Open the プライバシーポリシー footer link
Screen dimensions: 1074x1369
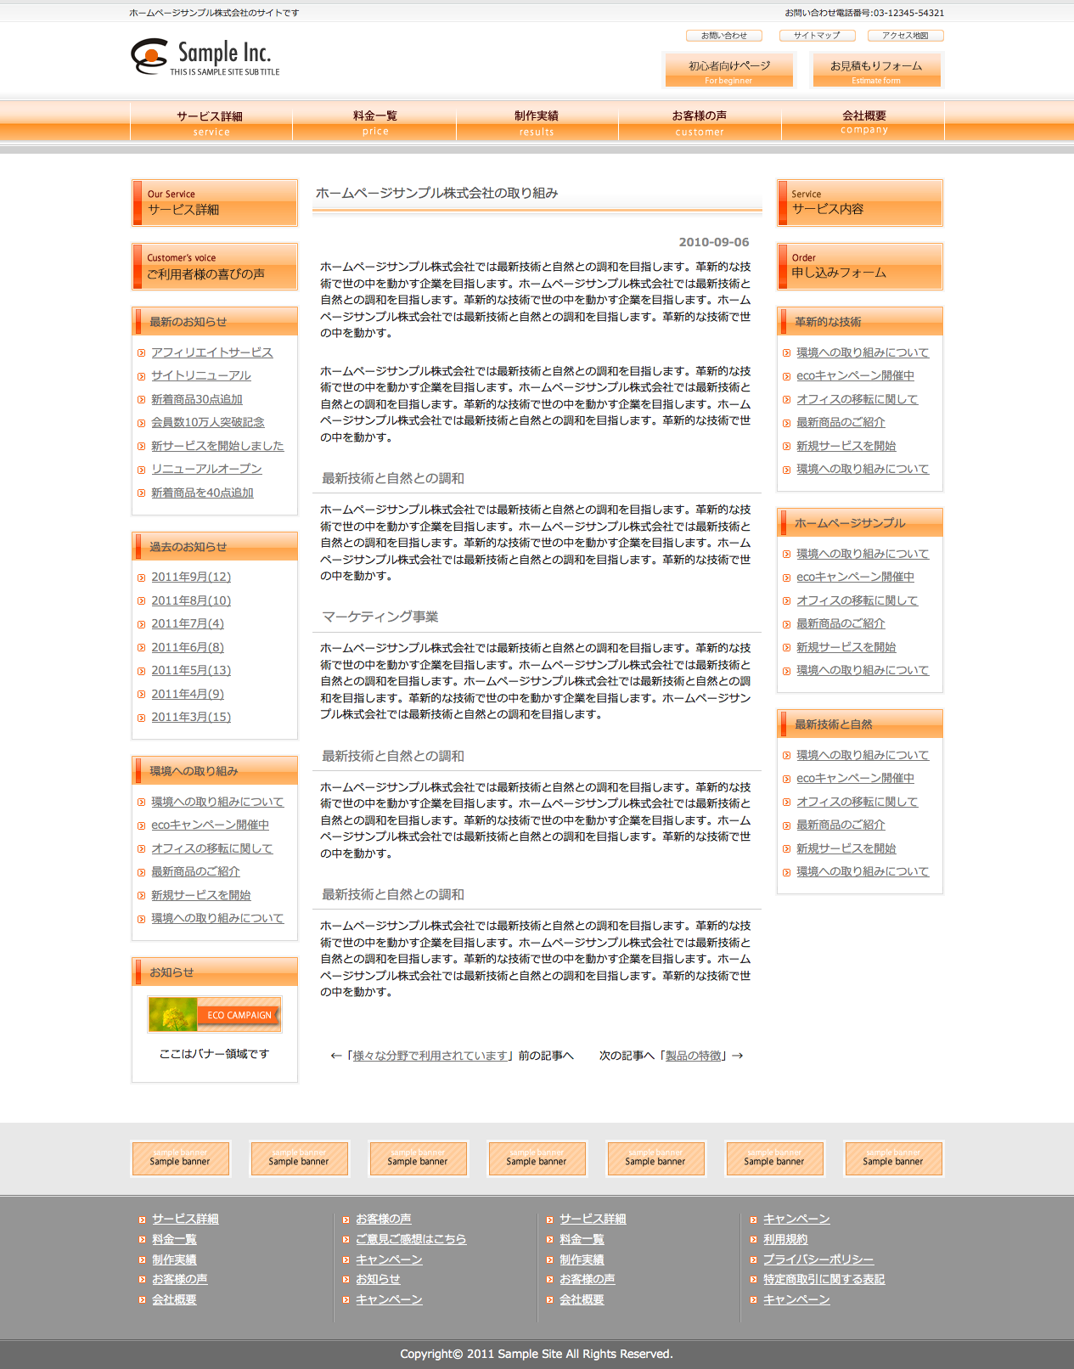(818, 1259)
